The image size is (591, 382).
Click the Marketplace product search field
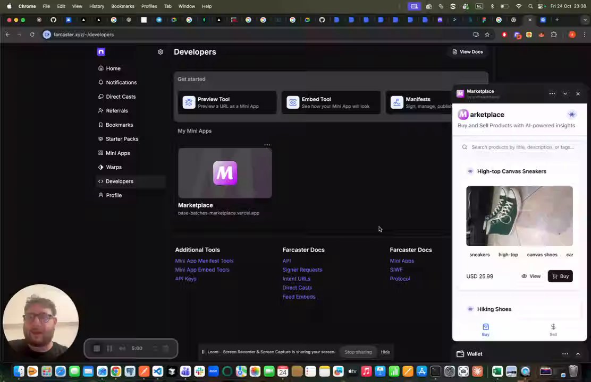tap(519, 147)
